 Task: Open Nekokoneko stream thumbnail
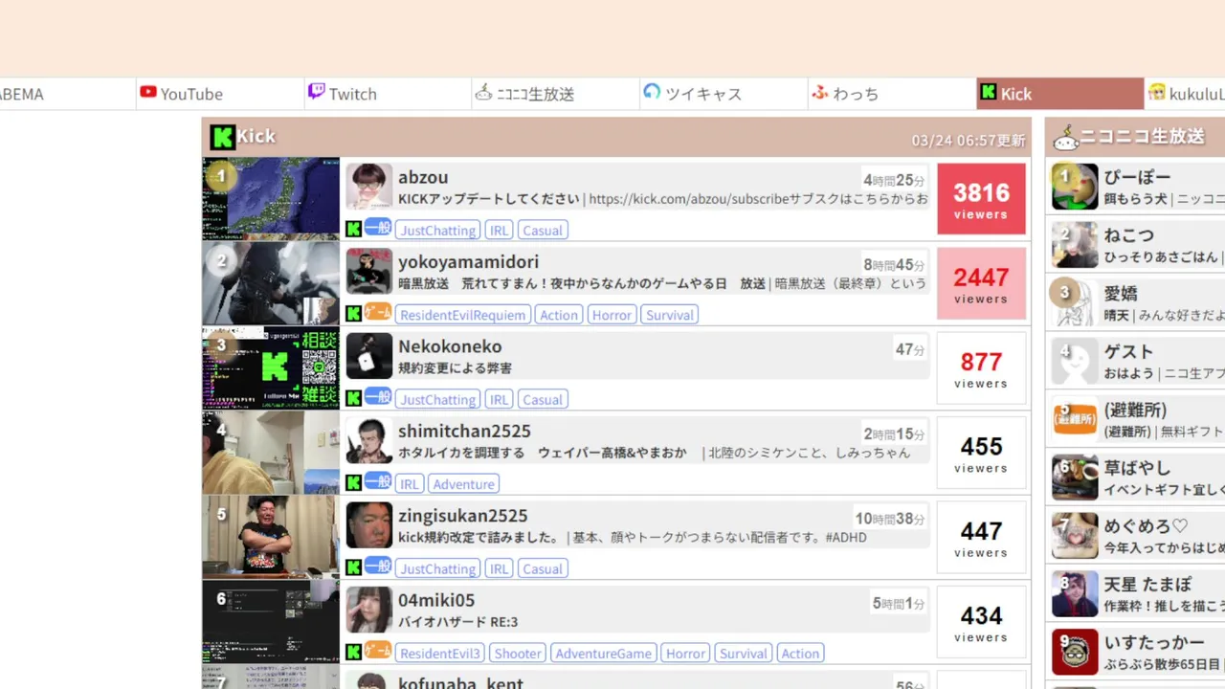(x=271, y=367)
